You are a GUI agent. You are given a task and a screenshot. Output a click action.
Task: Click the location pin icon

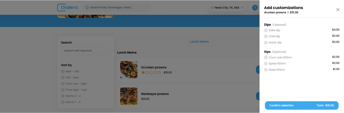coord(212,8)
